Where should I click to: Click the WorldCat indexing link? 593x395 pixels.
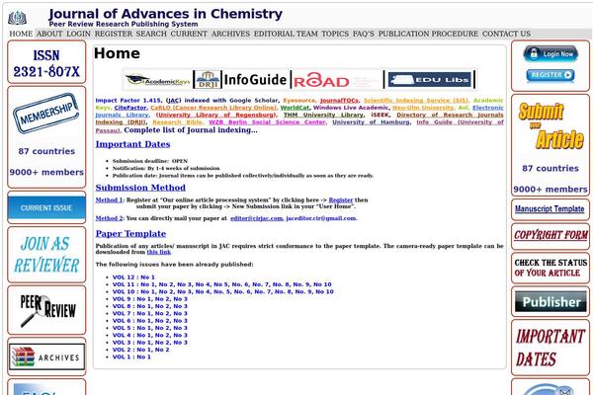click(295, 108)
